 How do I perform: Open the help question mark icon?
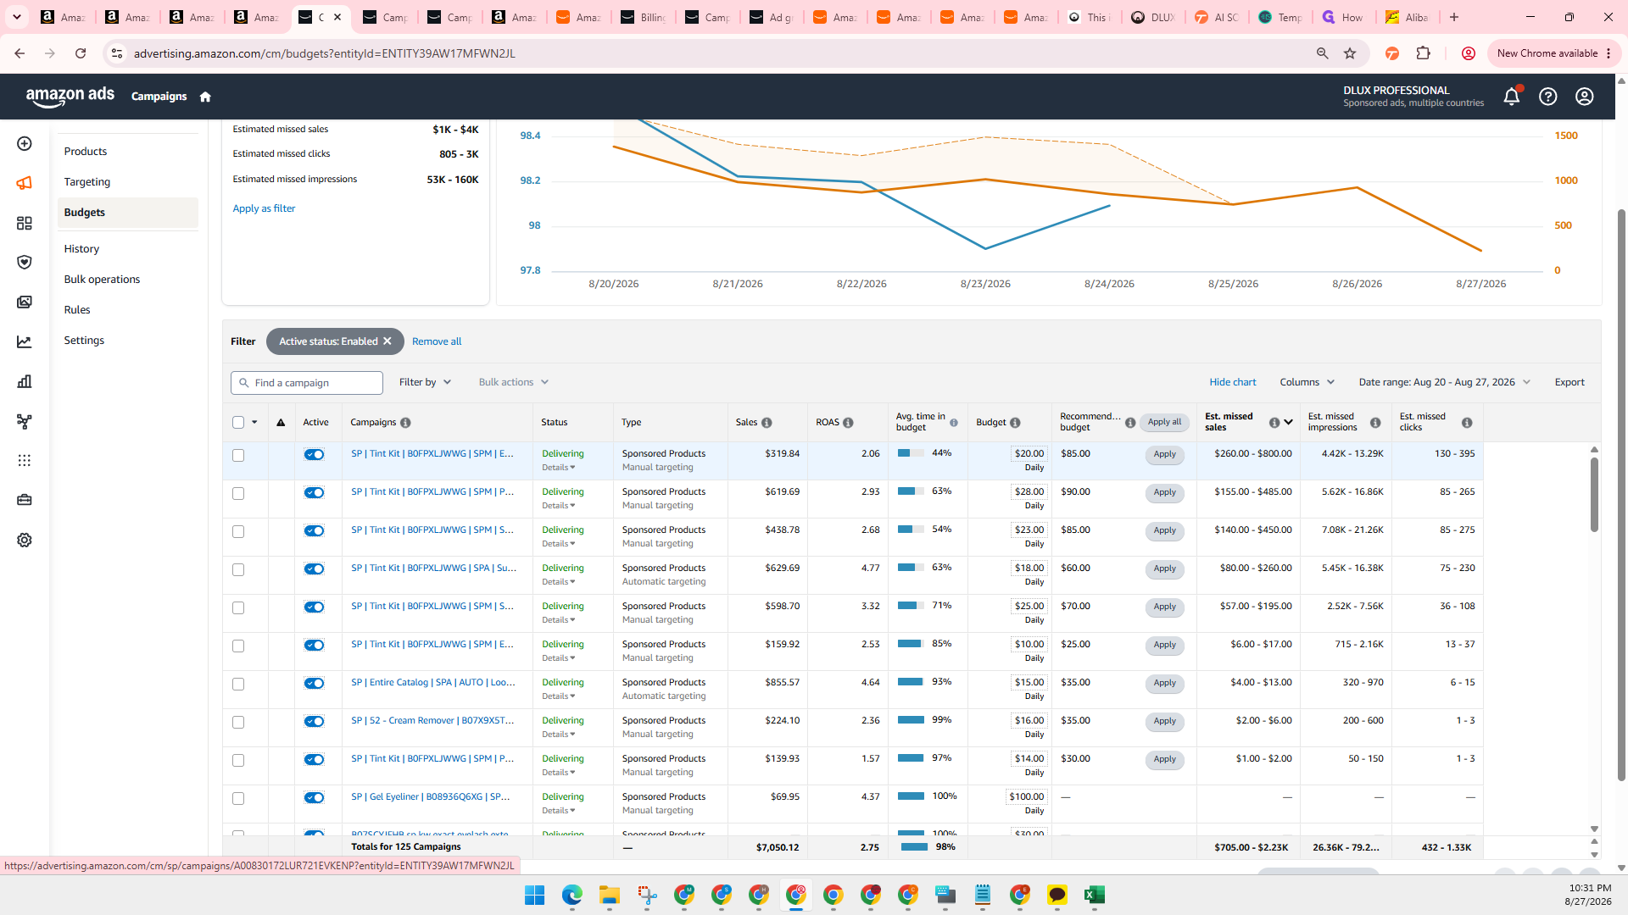point(1548,97)
